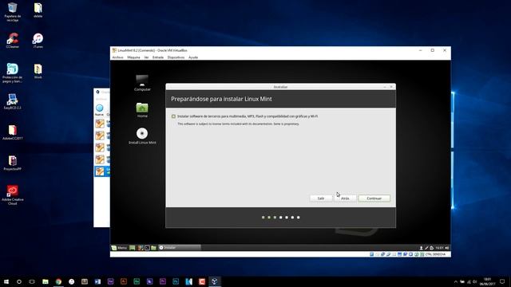The image size is (511, 287).
Task: Open the Linux Mint Menu button
Action: coord(119,248)
